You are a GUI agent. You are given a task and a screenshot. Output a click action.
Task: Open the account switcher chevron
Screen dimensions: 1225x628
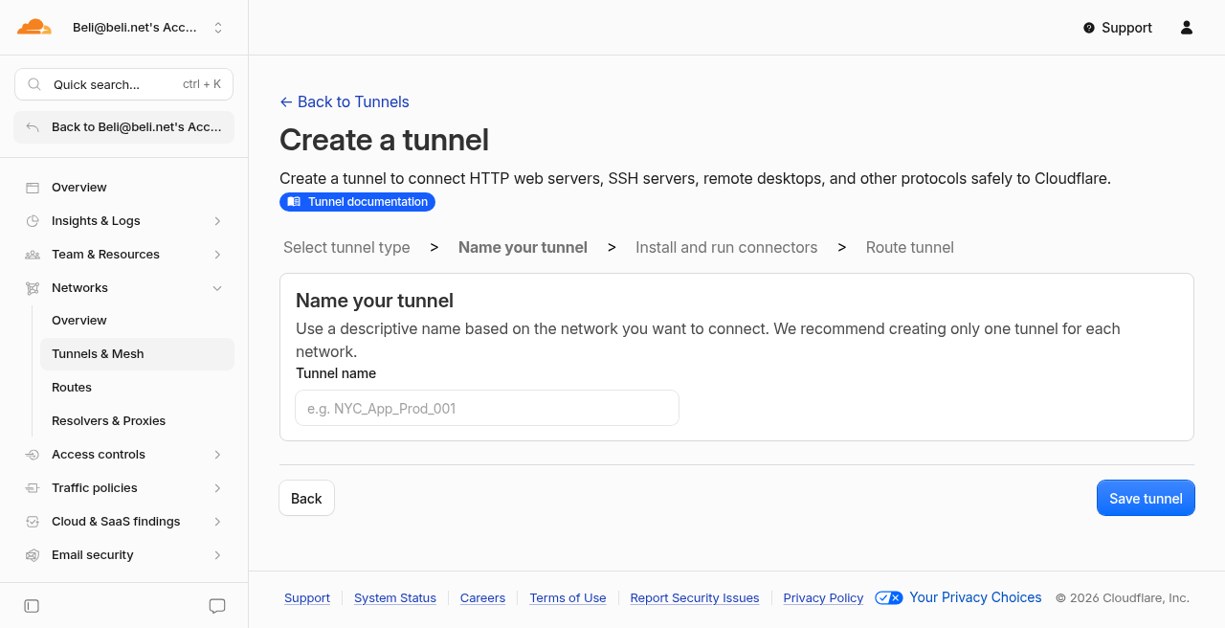coord(218,28)
